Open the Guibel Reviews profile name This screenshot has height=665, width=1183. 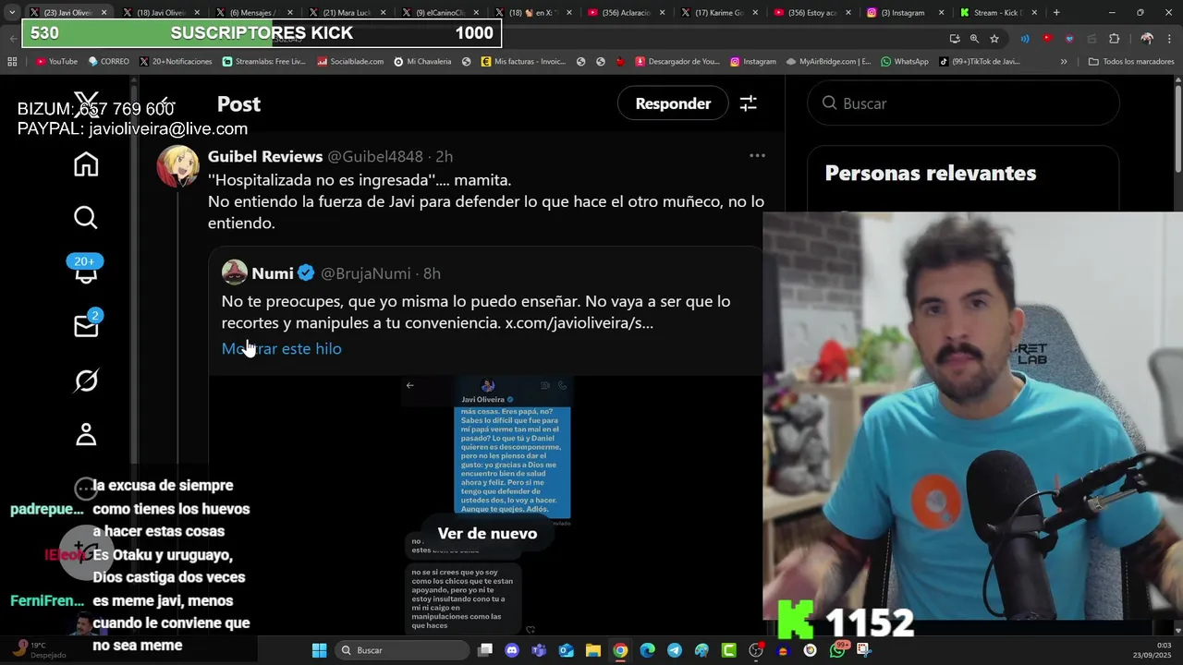pos(265,156)
